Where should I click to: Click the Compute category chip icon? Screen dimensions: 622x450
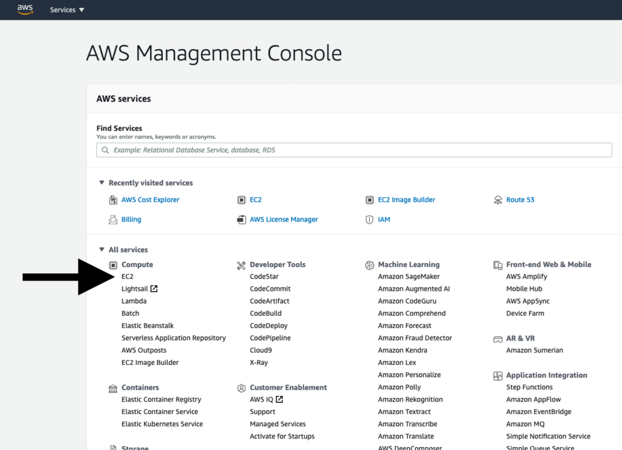point(113,265)
